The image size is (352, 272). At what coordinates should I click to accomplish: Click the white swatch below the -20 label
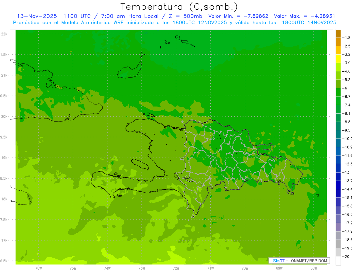pos(338,261)
